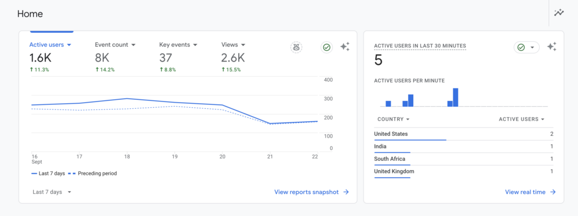Select the United Kingdom country row

(x=464, y=172)
